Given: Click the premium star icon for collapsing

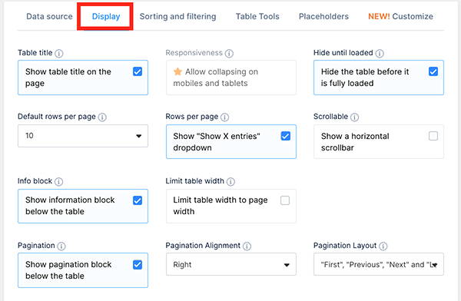Looking at the screenshot, I should (177, 71).
